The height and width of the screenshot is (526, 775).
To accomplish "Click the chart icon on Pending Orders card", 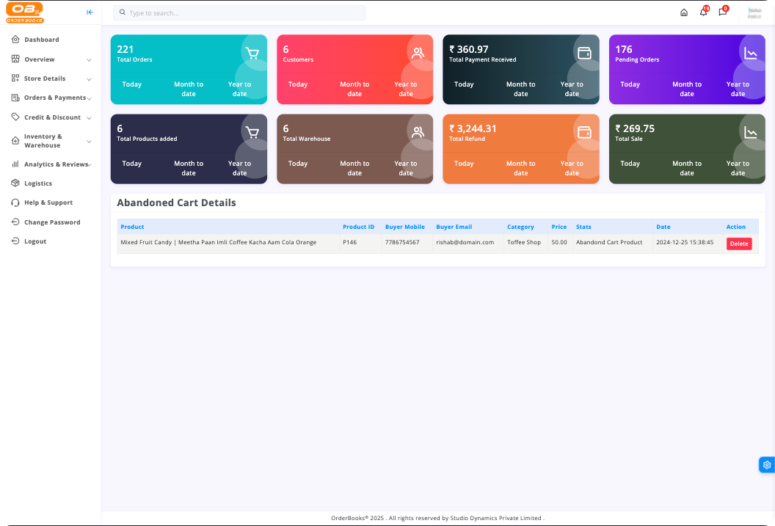I will (750, 53).
